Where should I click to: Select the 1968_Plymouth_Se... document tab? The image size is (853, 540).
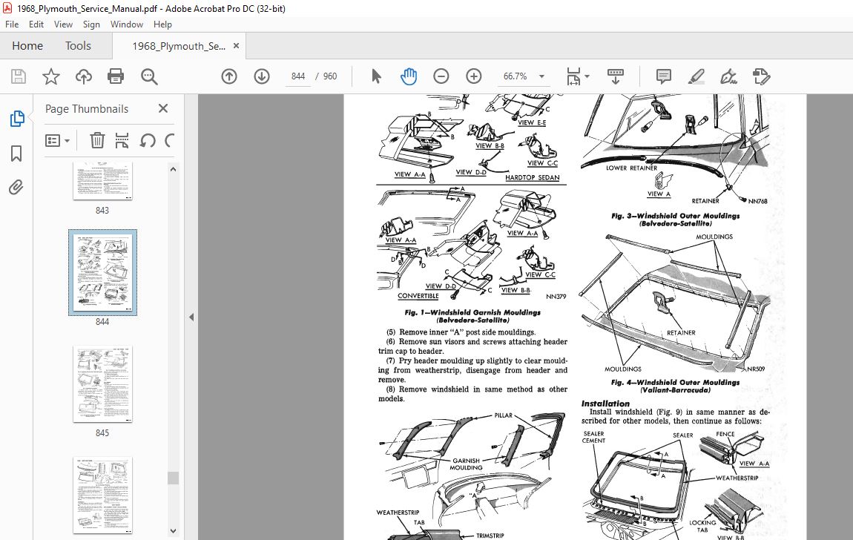(179, 46)
